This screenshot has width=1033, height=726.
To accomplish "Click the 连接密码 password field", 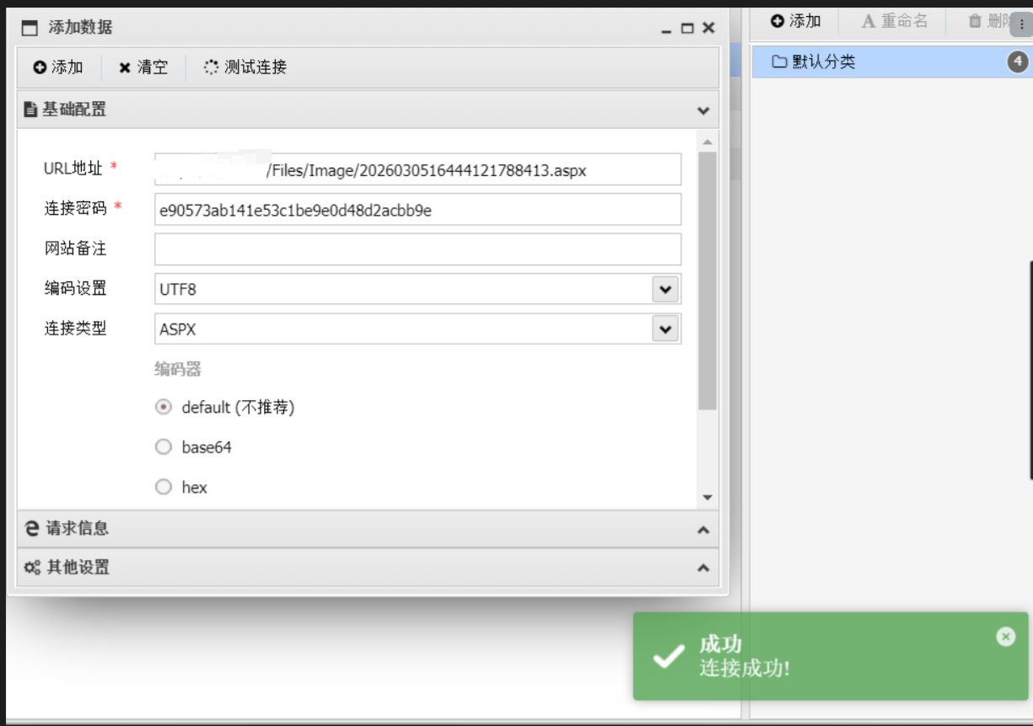I will click(417, 210).
